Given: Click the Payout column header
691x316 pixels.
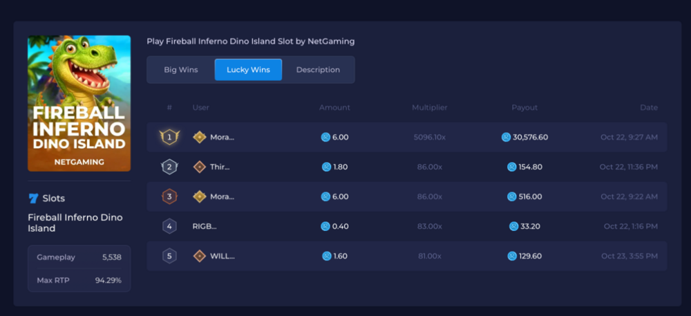Looking at the screenshot, I should [524, 108].
